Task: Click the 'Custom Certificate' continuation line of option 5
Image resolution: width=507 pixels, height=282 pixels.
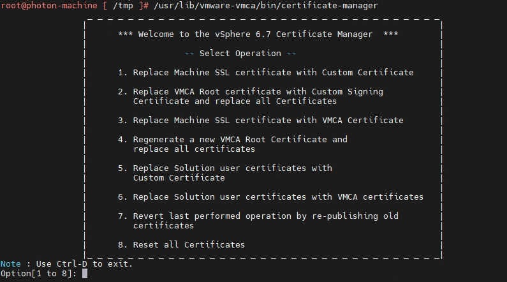Action: click(x=179, y=178)
